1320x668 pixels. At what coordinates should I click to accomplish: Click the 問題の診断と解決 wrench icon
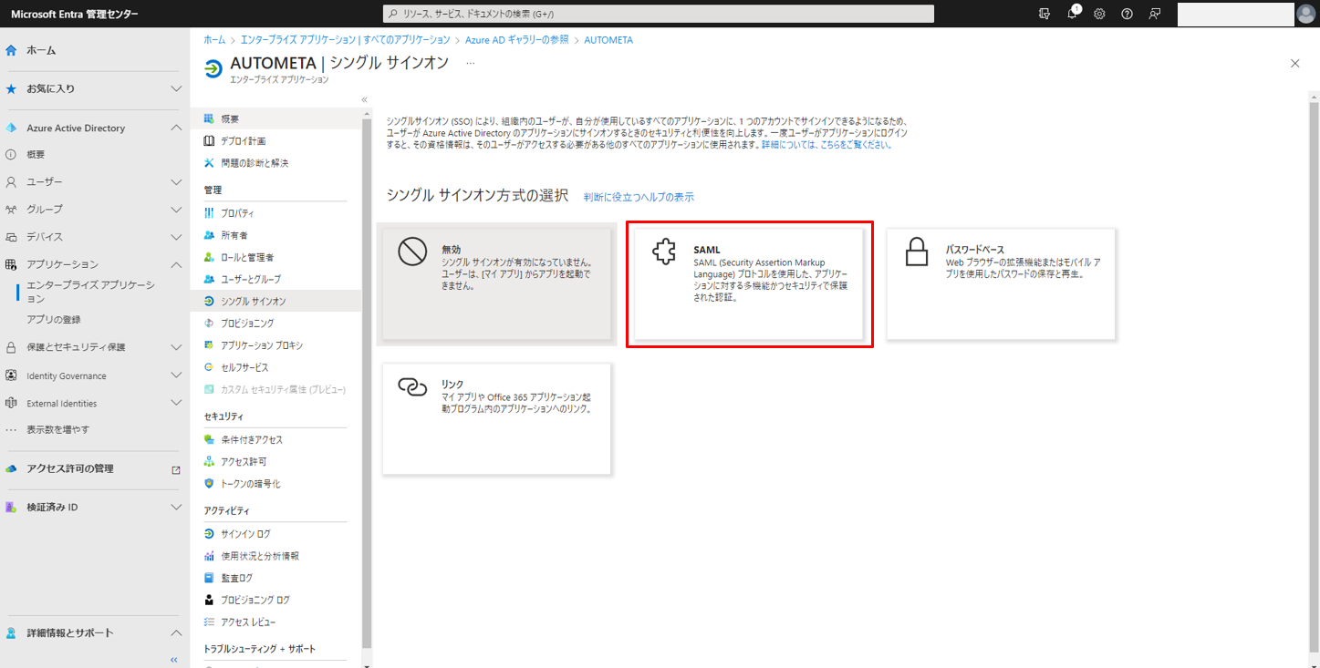[210, 162]
